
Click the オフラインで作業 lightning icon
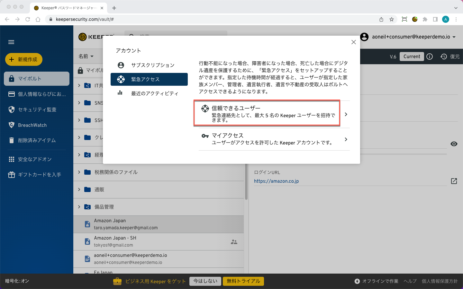(x=357, y=281)
